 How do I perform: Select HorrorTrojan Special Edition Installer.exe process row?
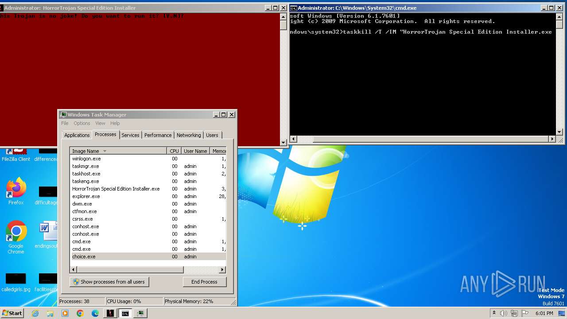pyautogui.click(x=148, y=189)
